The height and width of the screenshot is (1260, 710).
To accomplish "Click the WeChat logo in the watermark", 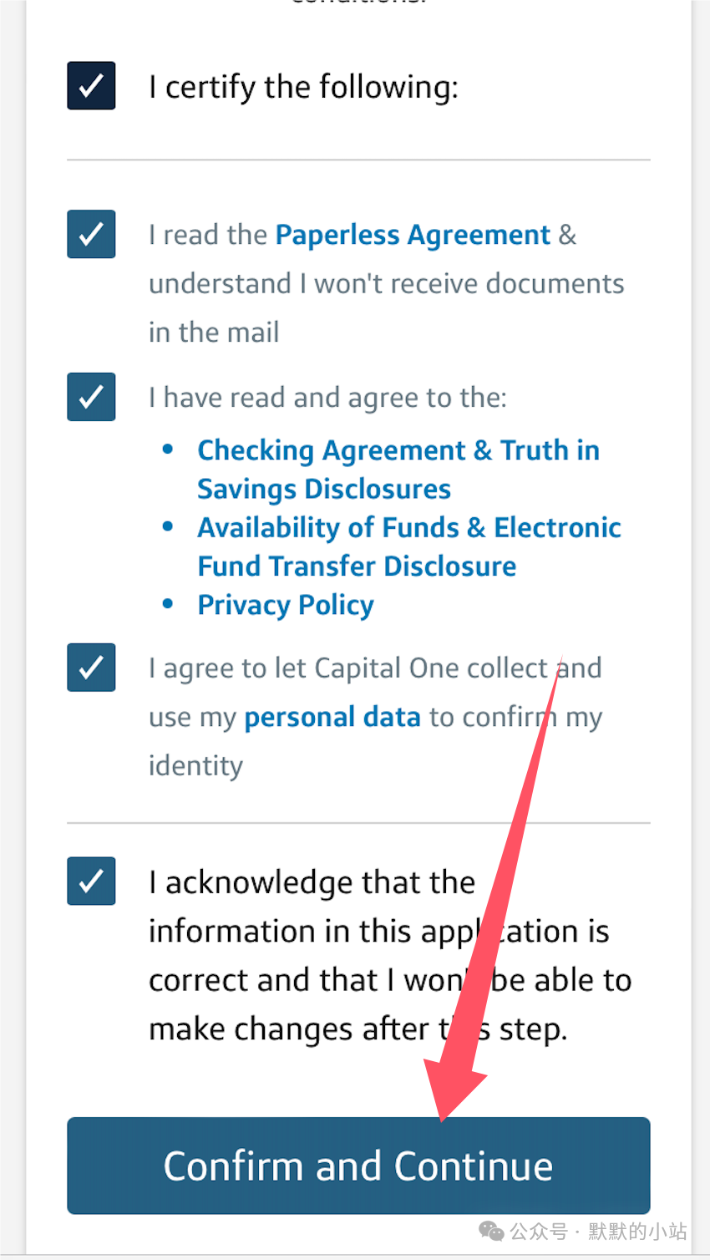I will pos(491,1231).
